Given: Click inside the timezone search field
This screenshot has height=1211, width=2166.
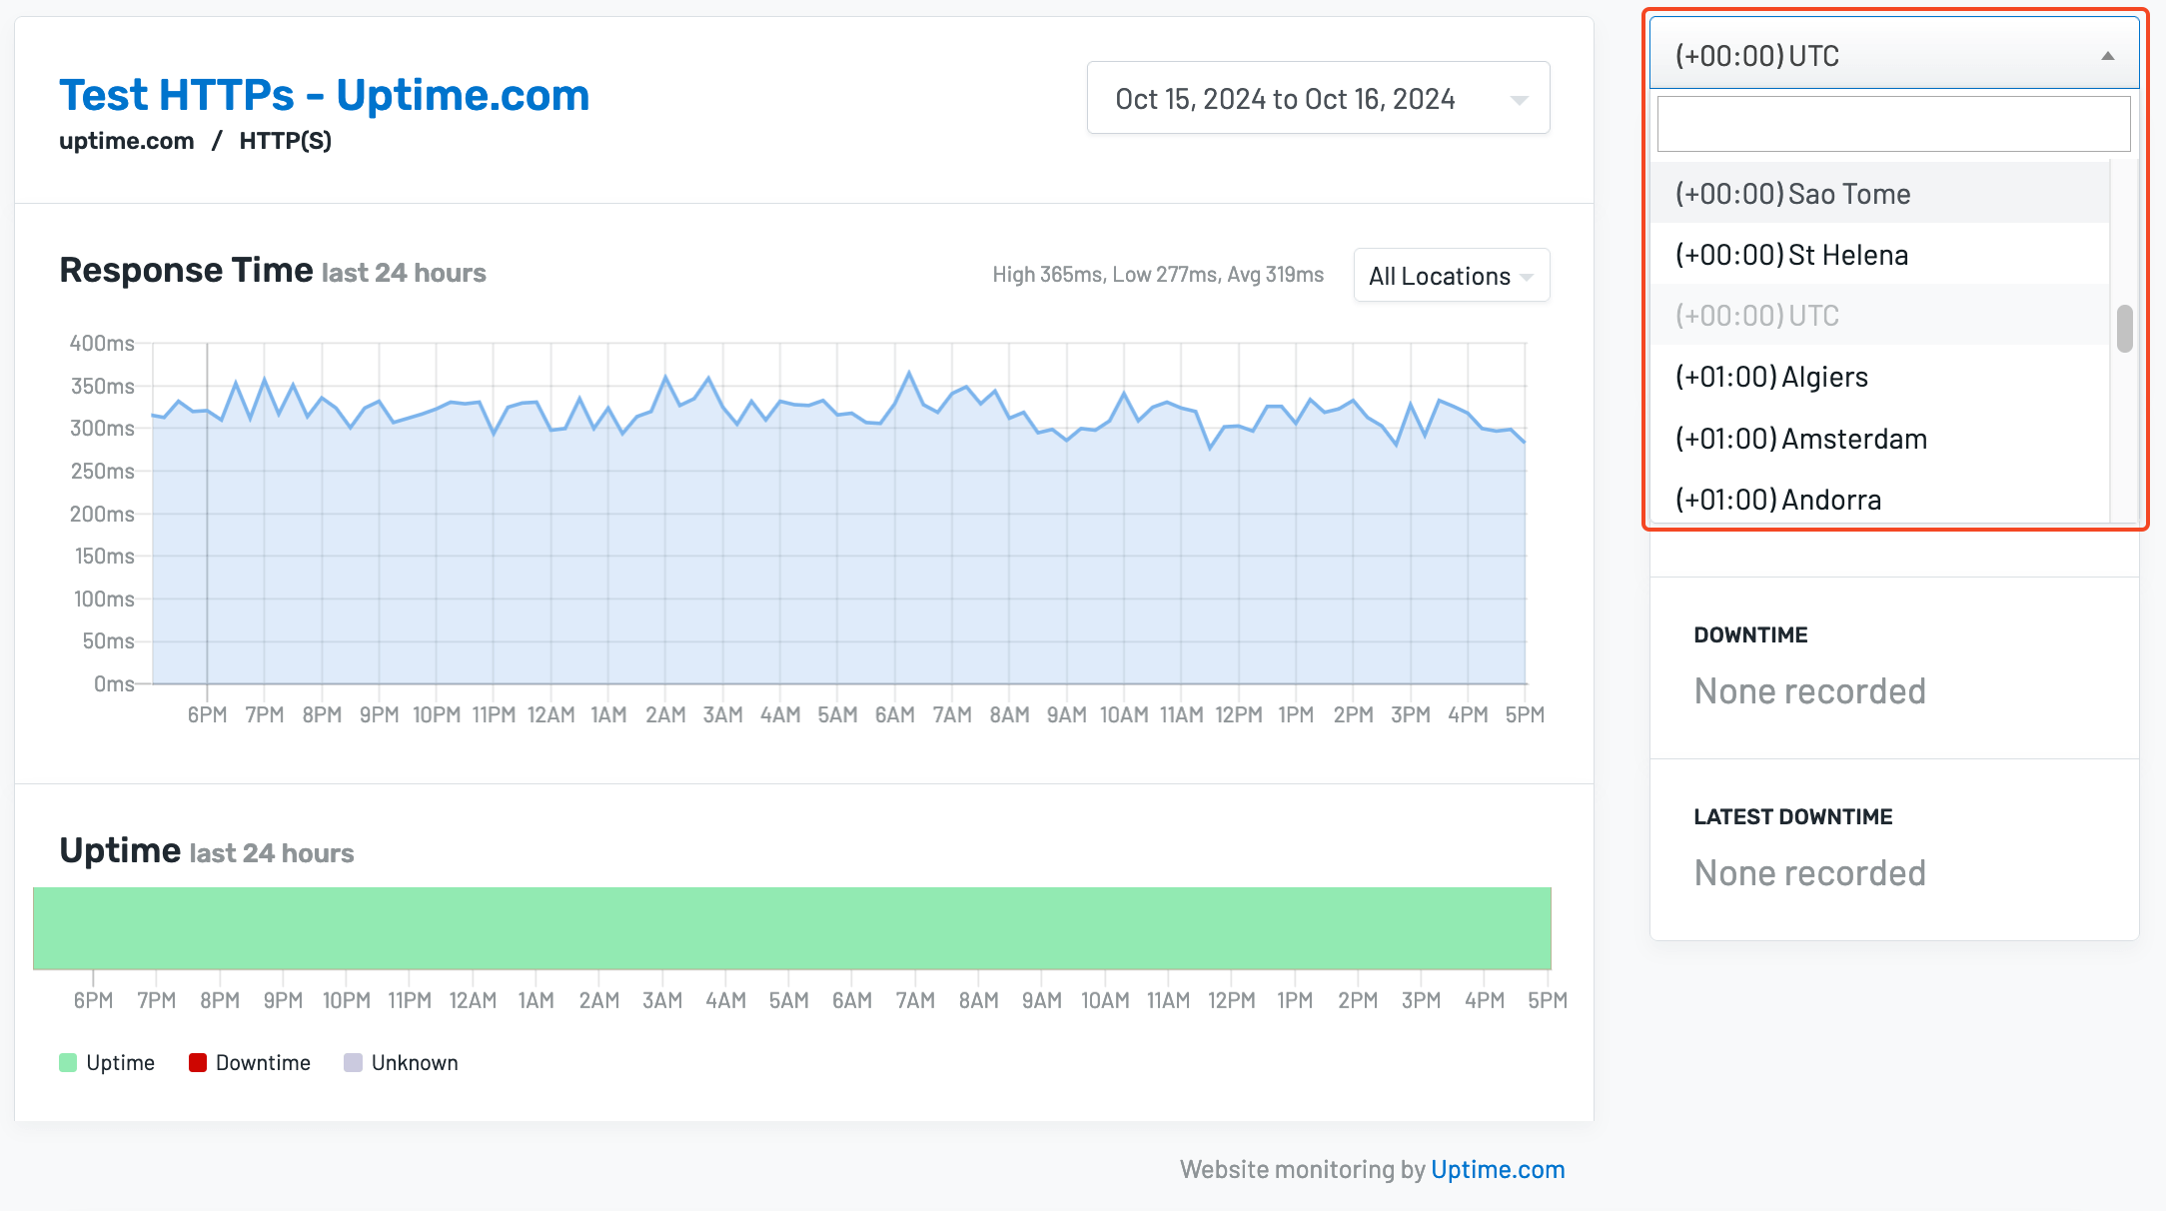Looking at the screenshot, I should (1891, 123).
